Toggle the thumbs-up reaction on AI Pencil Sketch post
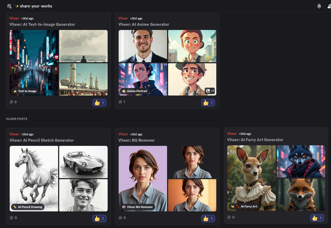Image resolution: width=331 pixels, height=228 pixels. (99, 218)
